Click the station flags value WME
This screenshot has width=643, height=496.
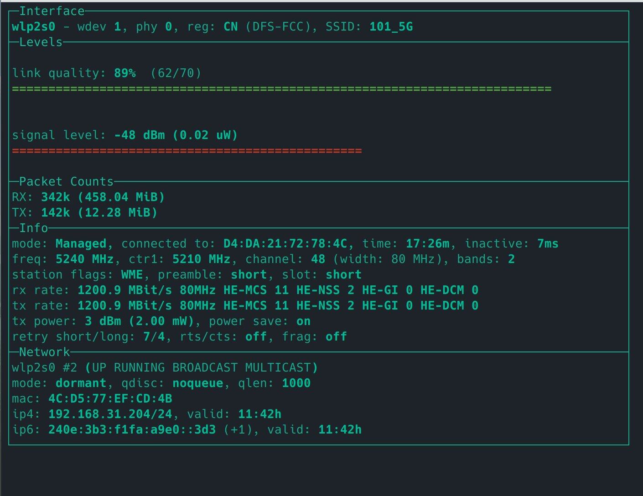132,274
